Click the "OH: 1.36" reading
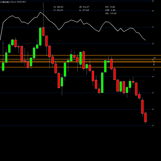The width and height of the screenshot is (161, 161). tap(110, 10)
